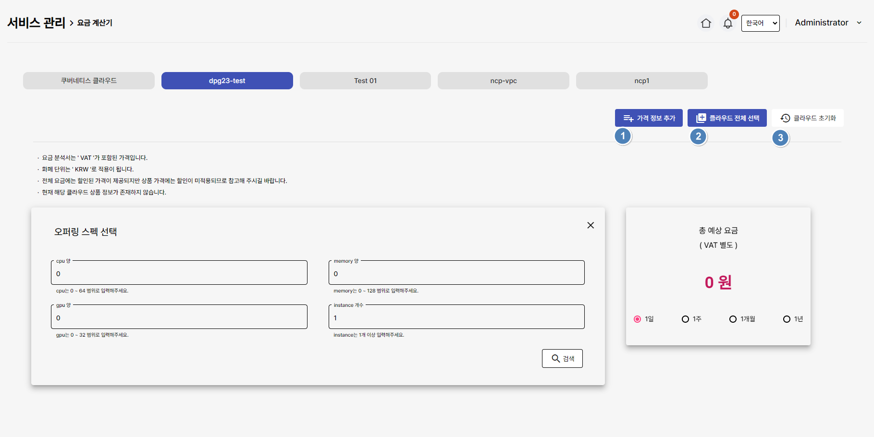Click 클라우드 전체 선택 button

coord(727,118)
